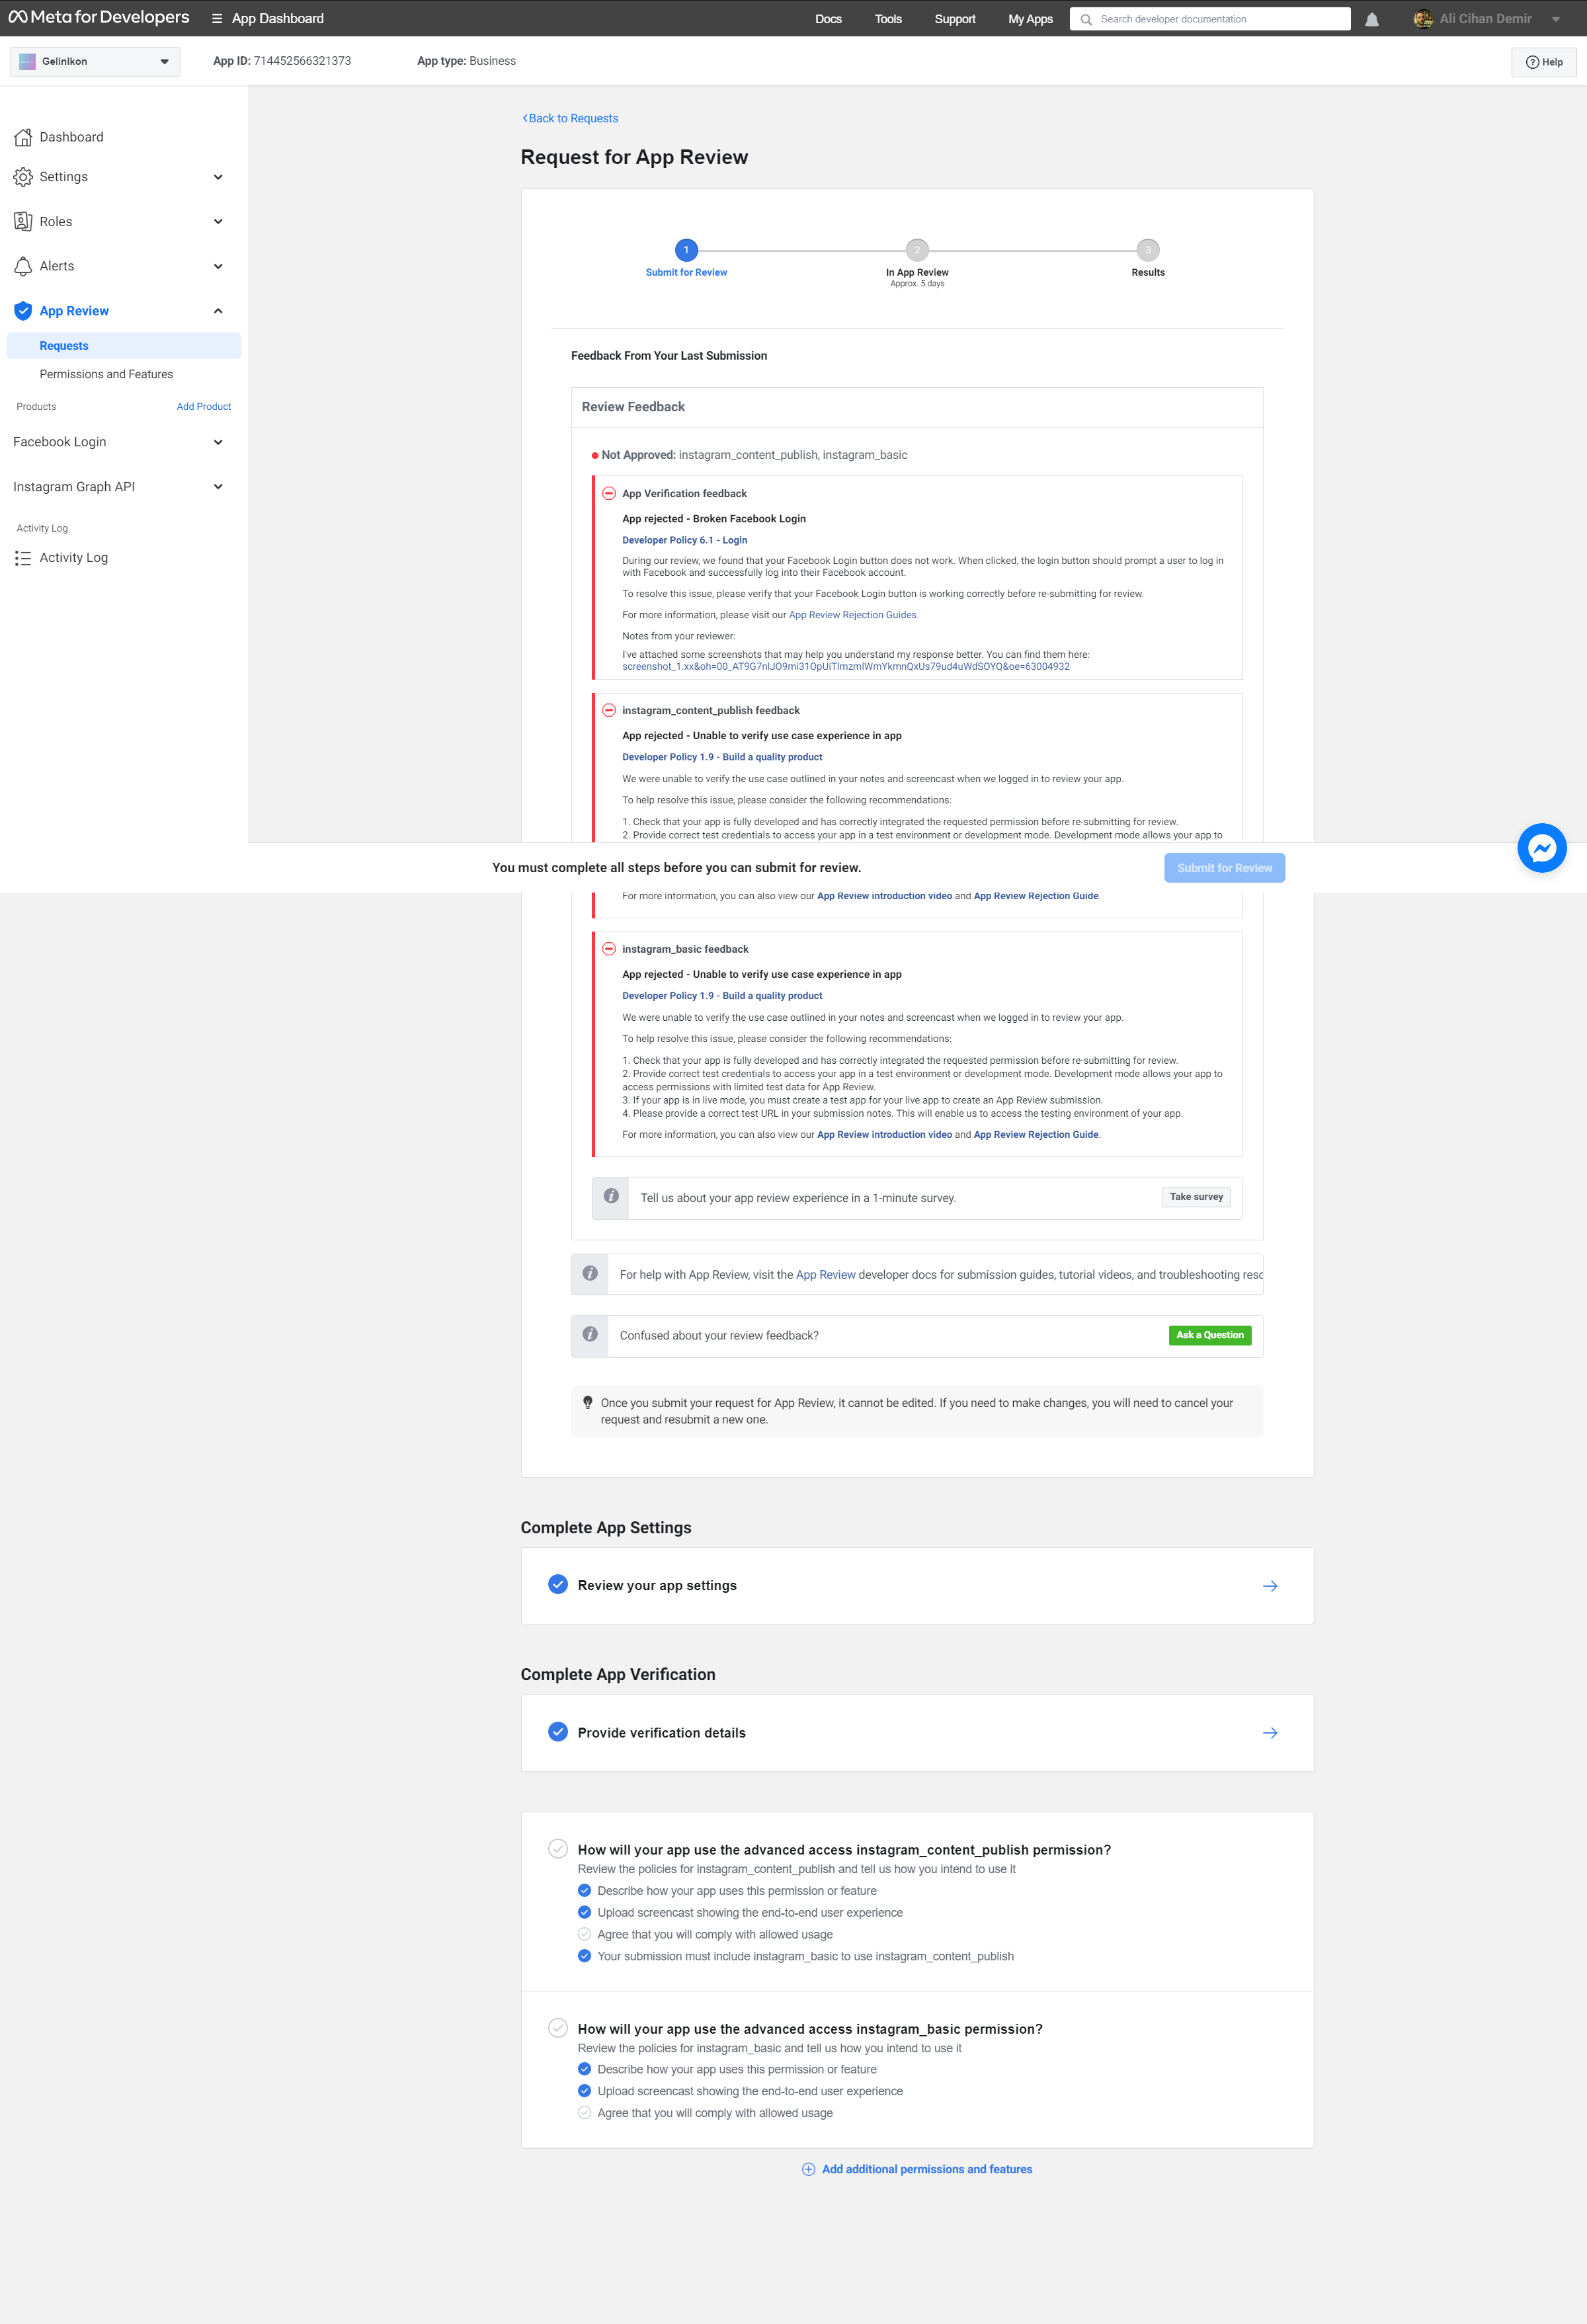Open the Gelinlkon app selector dropdown
This screenshot has width=1587, height=2324.
coord(95,62)
